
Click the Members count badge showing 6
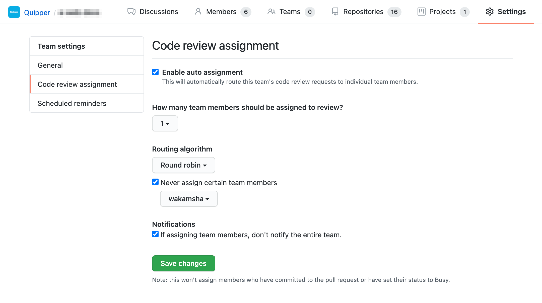[246, 12]
